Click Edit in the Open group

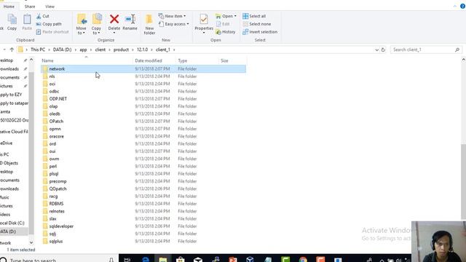223,24
